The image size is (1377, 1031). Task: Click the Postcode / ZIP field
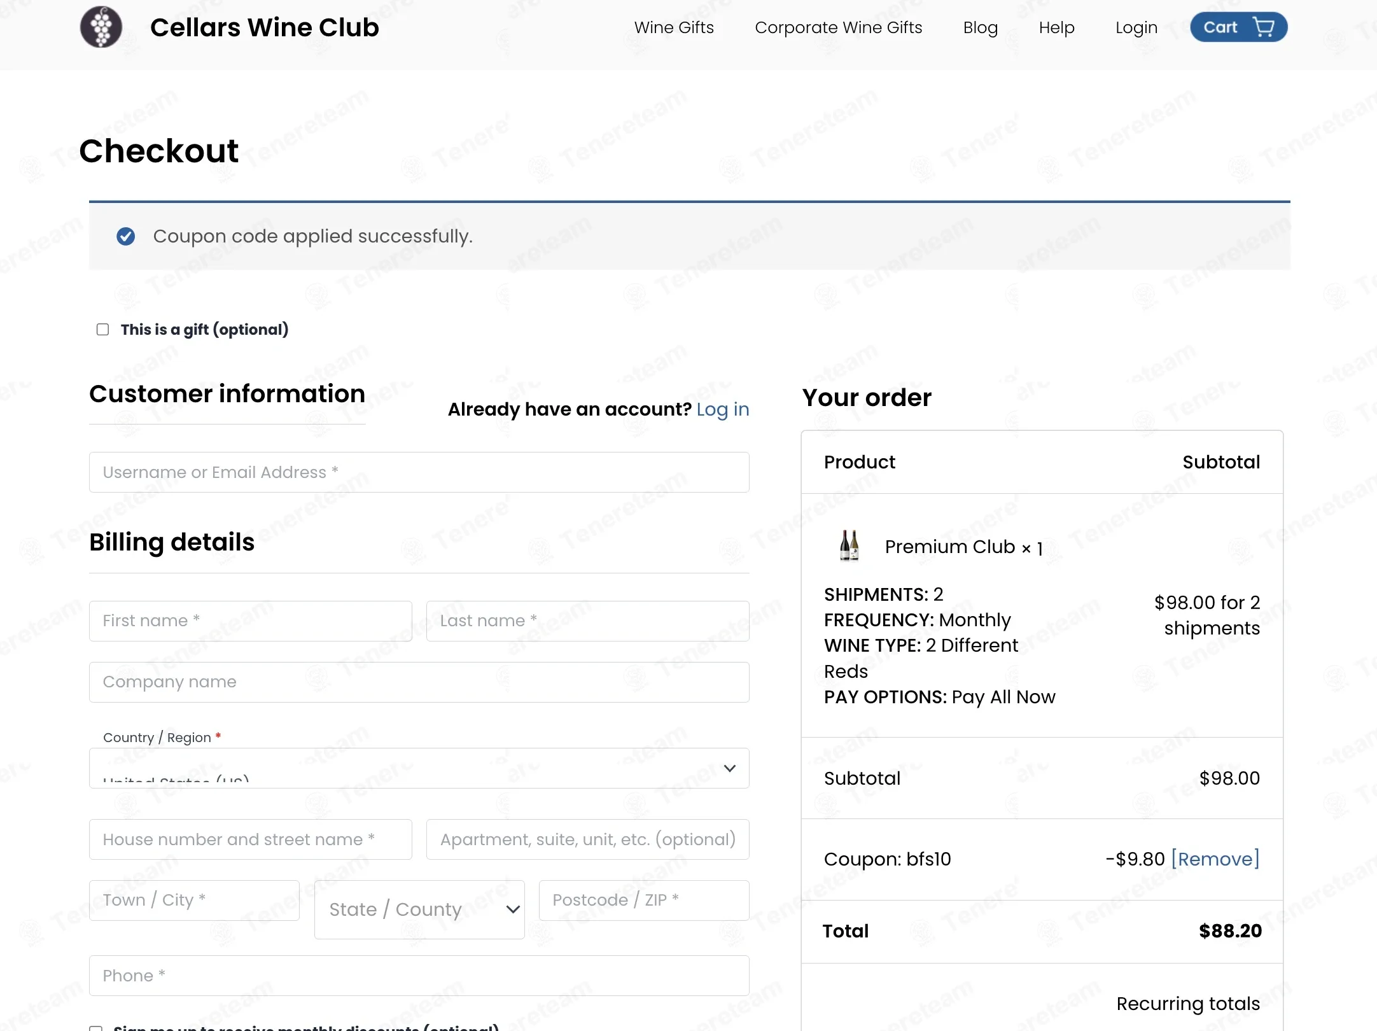pyautogui.click(x=644, y=901)
